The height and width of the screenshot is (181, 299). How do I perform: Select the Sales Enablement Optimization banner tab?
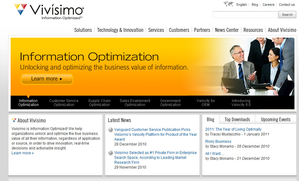pos(135,103)
